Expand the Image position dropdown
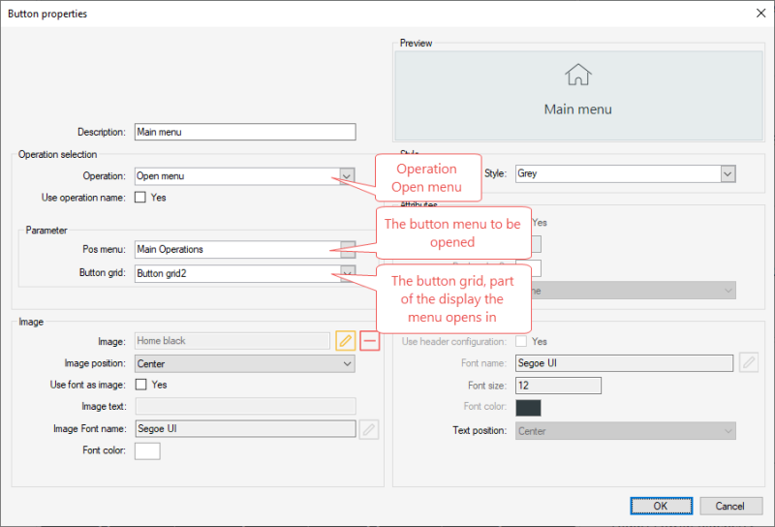 (x=348, y=363)
